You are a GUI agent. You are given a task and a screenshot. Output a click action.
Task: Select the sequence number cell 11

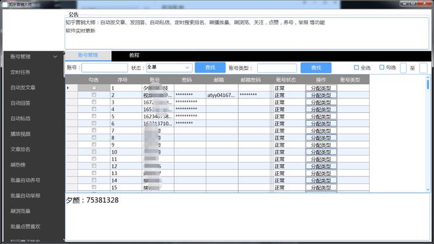pos(126,159)
